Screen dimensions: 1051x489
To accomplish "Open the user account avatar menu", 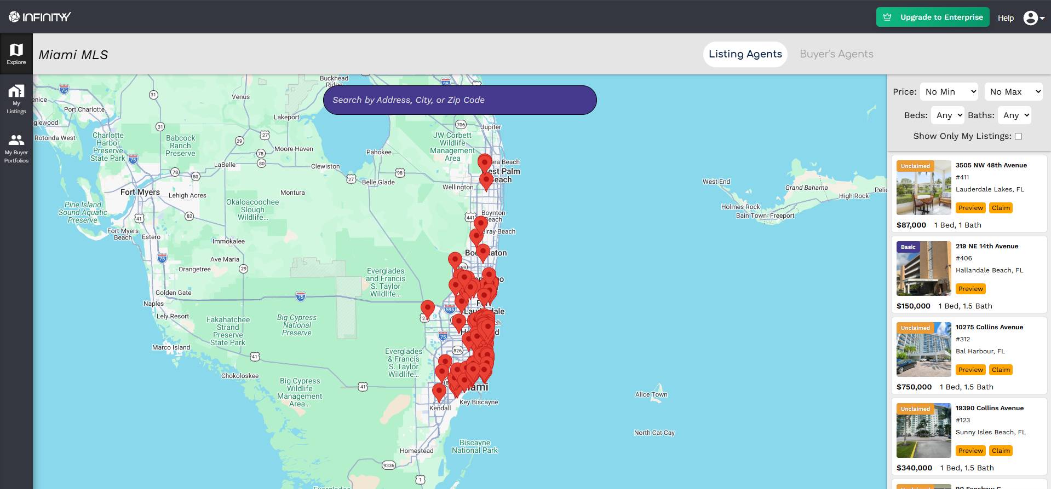I will click(1033, 18).
